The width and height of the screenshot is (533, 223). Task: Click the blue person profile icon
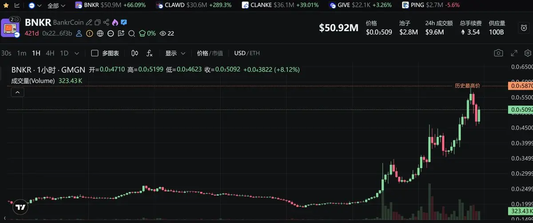(x=80, y=33)
